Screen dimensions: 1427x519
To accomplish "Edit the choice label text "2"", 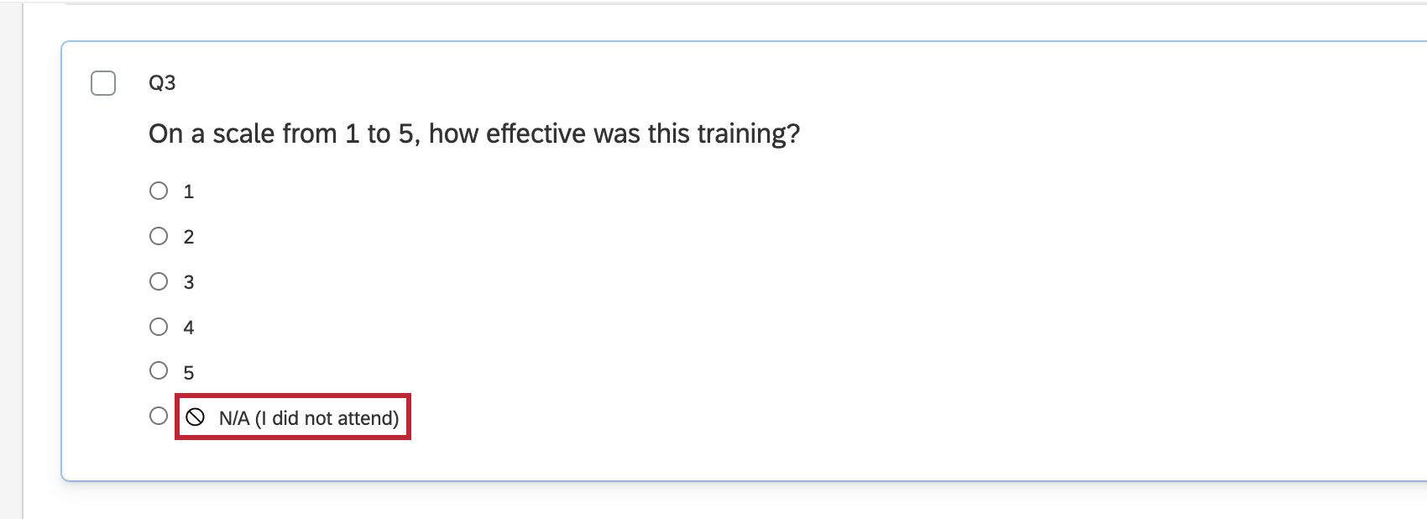I will pos(189,238).
